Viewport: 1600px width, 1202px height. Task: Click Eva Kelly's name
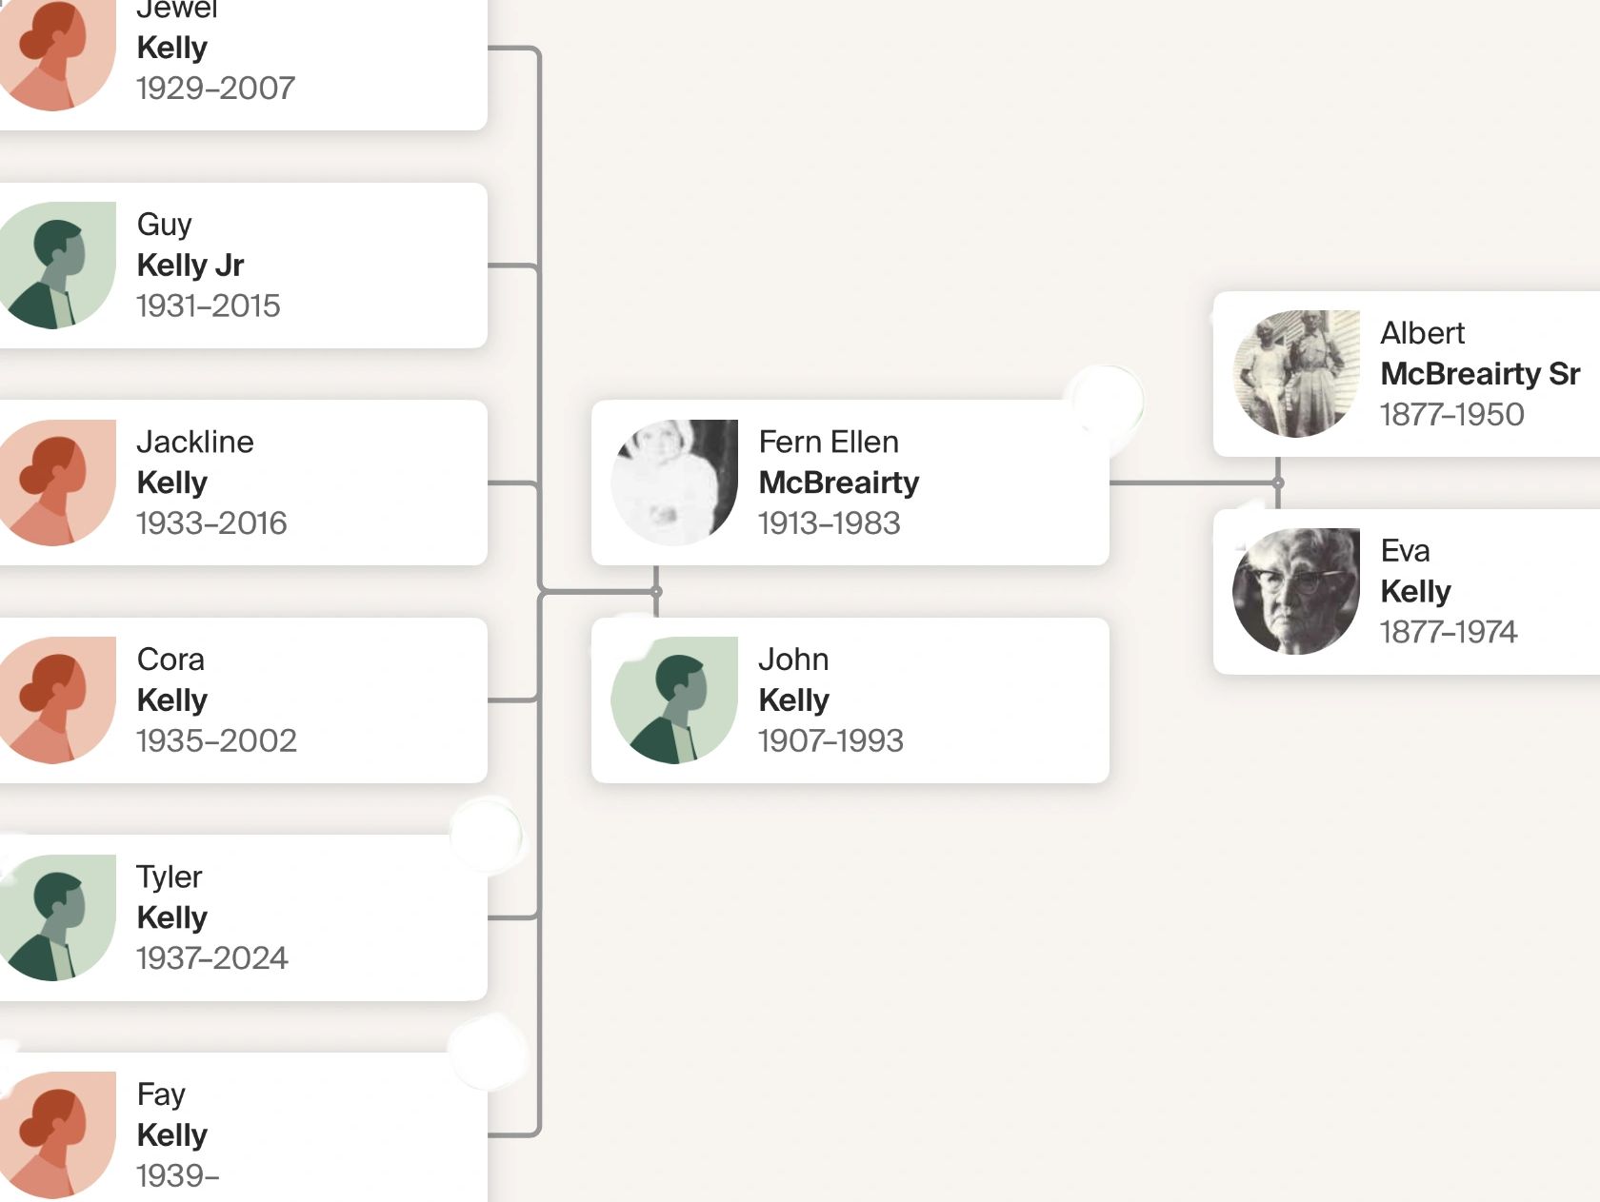coord(1415,571)
